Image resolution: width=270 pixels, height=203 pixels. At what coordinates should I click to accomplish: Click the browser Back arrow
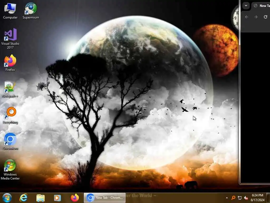tap(247, 17)
